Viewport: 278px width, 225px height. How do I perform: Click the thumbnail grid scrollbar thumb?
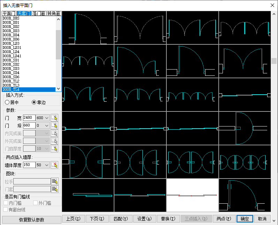coord(274,61)
